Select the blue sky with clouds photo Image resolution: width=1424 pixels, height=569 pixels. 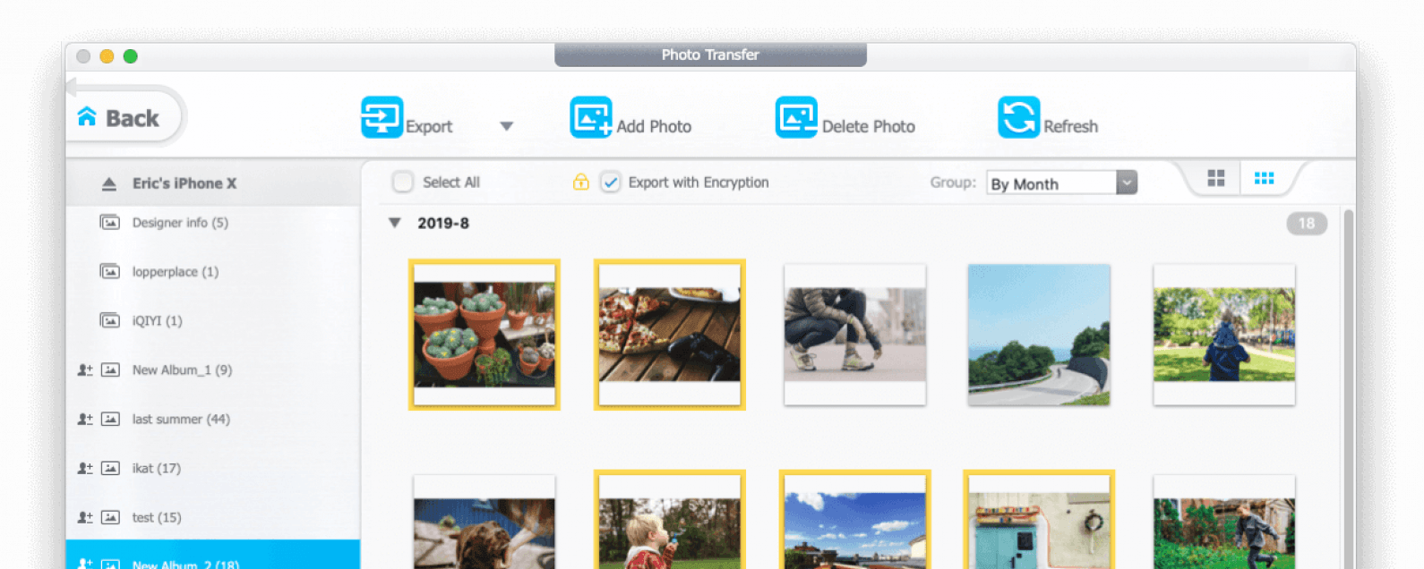(855, 520)
